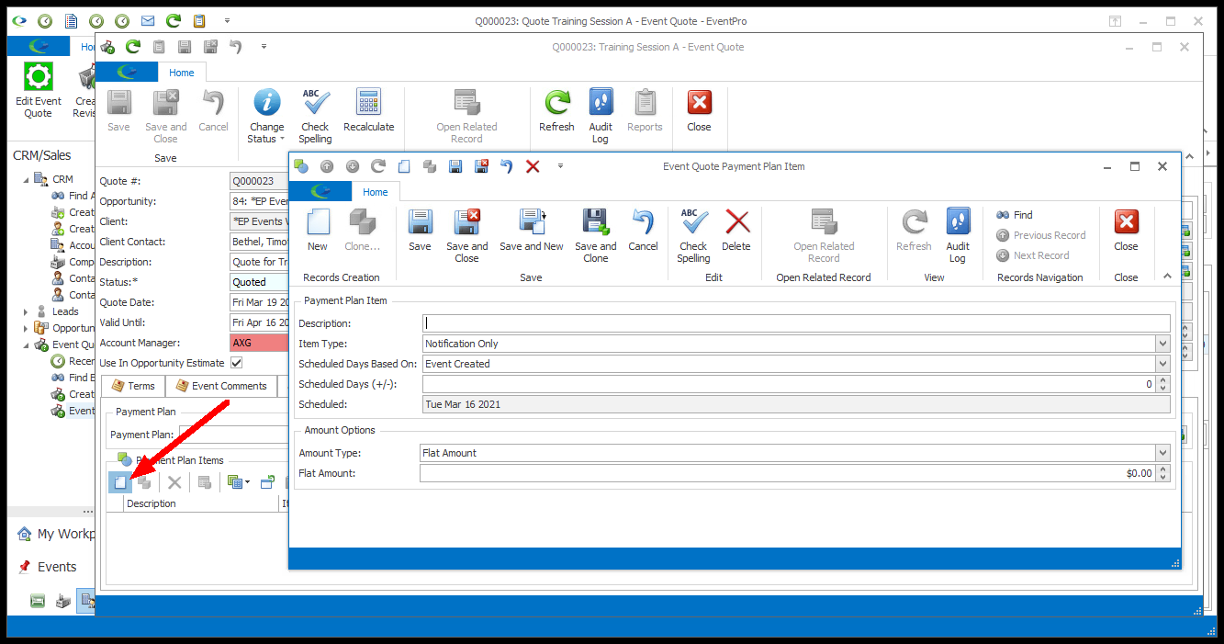Click Save and Close in Payment Plan Item ribbon

point(467,235)
